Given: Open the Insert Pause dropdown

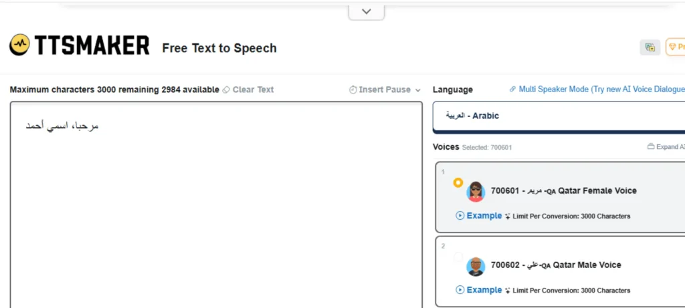Looking at the screenshot, I should coord(385,90).
